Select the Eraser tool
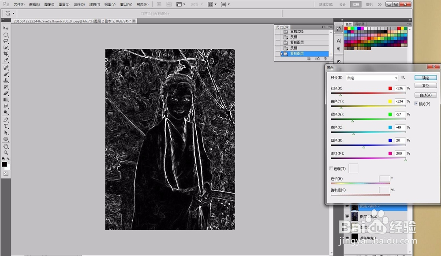The height and width of the screenshot is (256, 441). [6, 93]
